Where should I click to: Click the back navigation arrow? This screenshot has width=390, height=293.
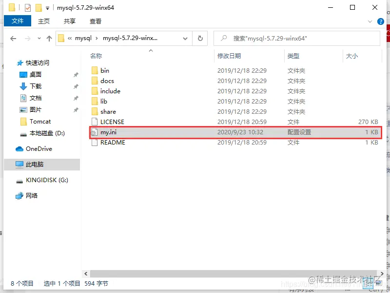tap(13, 38)
